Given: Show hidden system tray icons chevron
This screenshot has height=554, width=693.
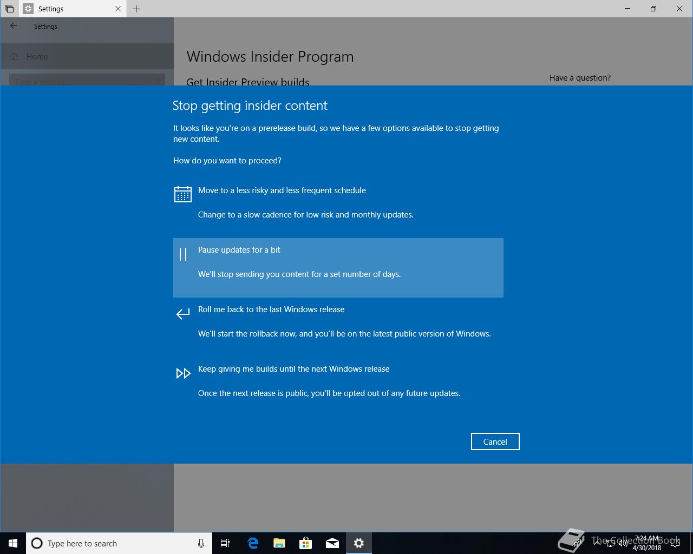Looking at the screenshot, I should tap(597, 543).
